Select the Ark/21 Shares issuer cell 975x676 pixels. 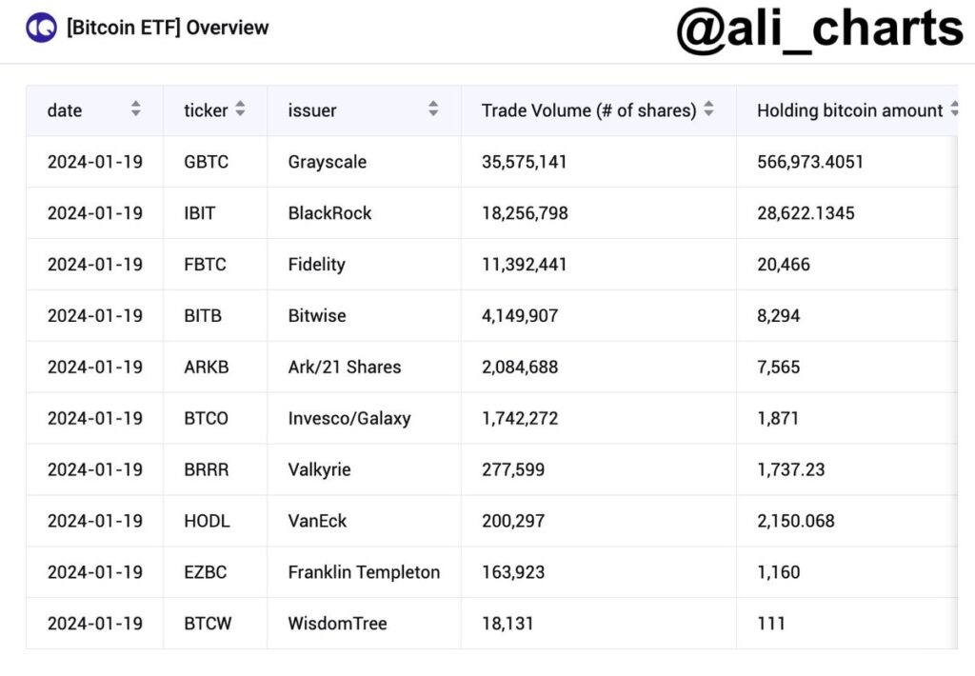(x=345, y=368)
